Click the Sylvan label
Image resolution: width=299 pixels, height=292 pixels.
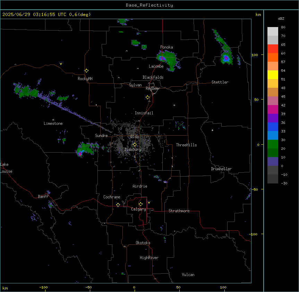coord(135,85)
